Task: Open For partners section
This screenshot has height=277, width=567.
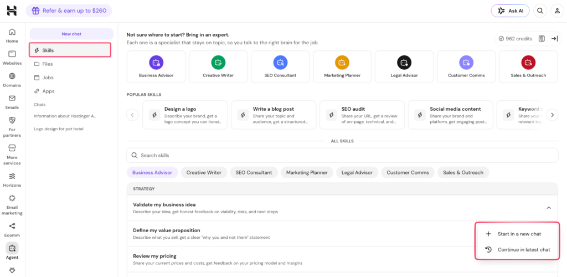Action: click(x=12, y=127)
